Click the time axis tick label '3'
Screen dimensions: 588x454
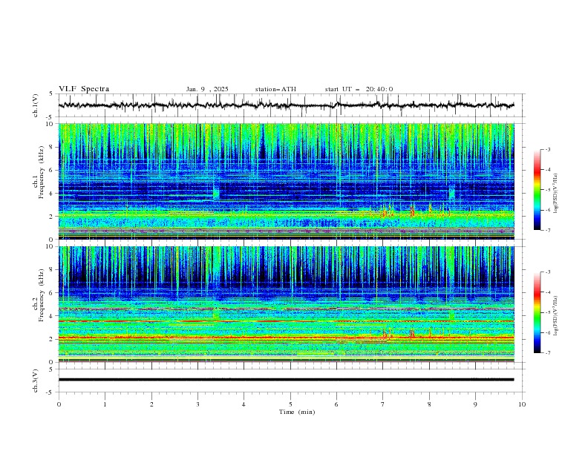pyautogui.click(x=197, y=404)
